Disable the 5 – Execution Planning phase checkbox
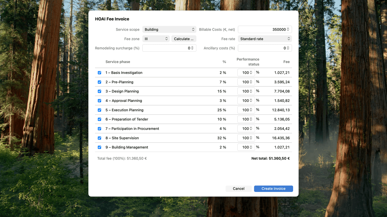 click(99, 110)
